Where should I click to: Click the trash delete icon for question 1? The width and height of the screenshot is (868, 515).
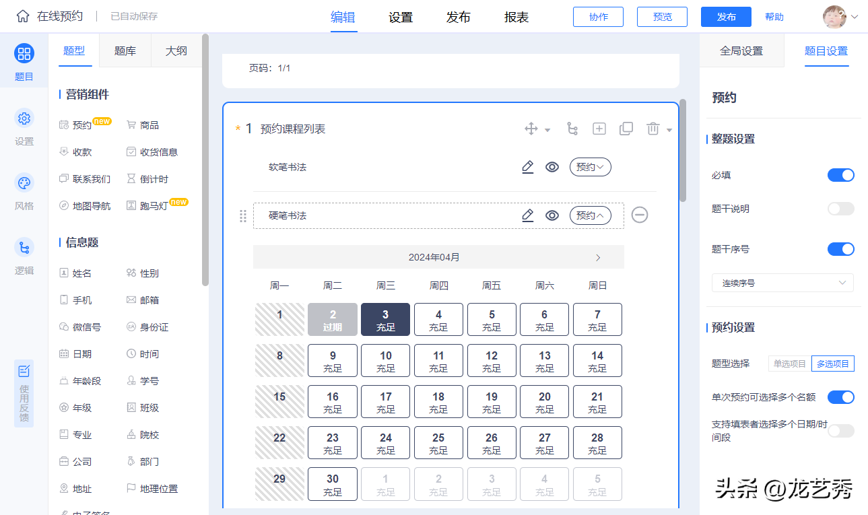(x=653, y=129)
